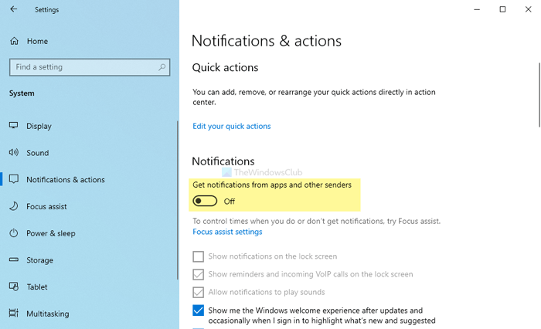Uncheck Show me the Windows welcome experience

pyautogui.click(x=199, y=310)
